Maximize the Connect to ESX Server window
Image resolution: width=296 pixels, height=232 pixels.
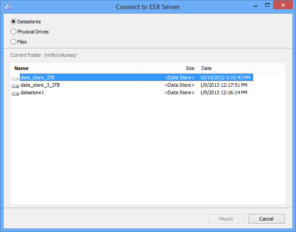tap(267, 5)
